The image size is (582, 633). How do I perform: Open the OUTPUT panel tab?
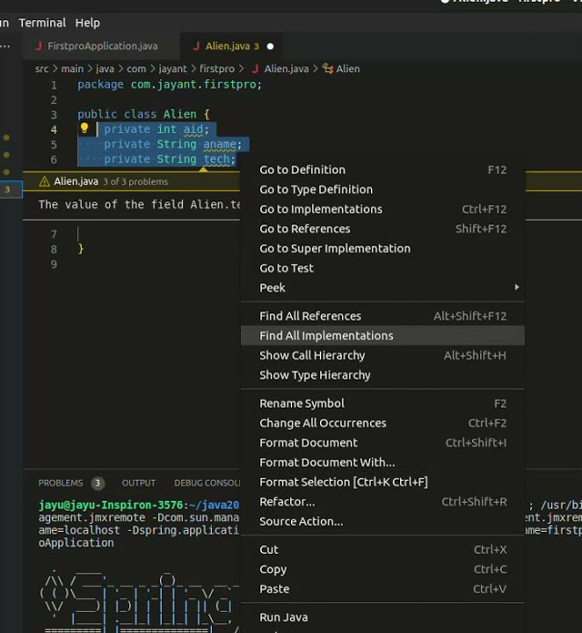[x=138, y=484]
